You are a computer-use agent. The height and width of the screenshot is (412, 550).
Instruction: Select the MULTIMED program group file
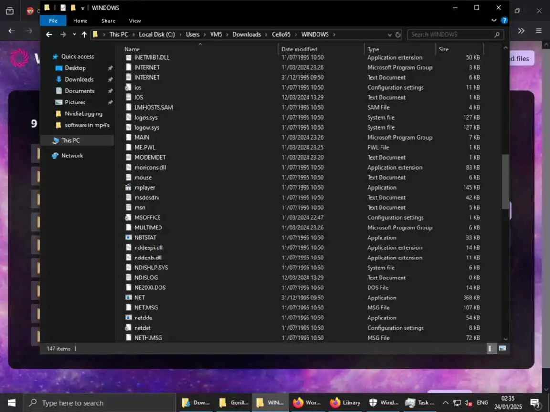pyautogui.click(x=148, y=227)
